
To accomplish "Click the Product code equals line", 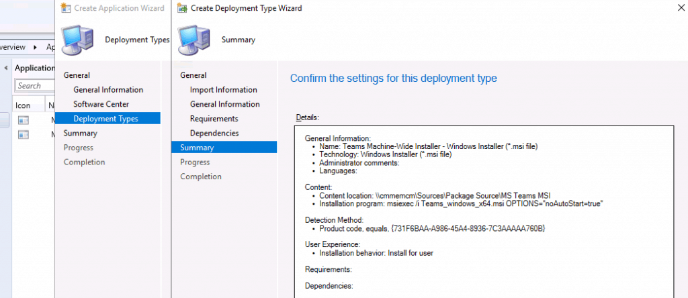I will 432,228.
